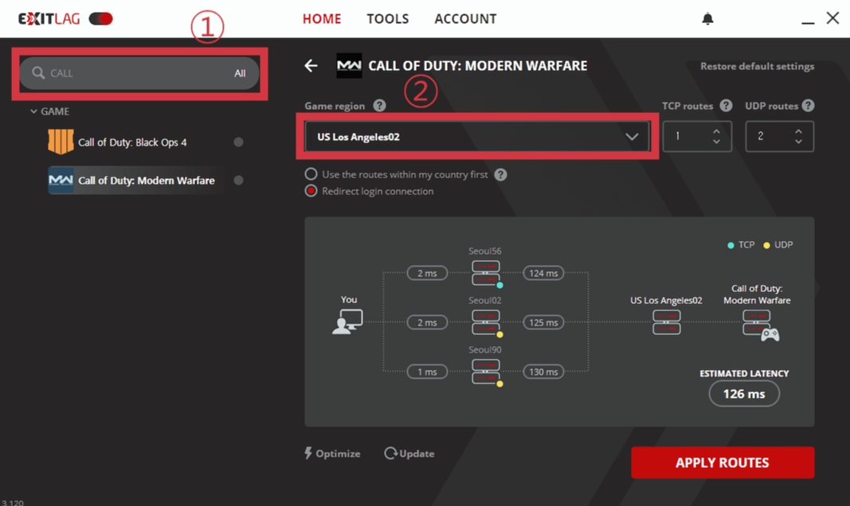Click the Seoul90 server icon
Image resolution: width=850 pixels, height=506 pixels.
pos(486,372)
